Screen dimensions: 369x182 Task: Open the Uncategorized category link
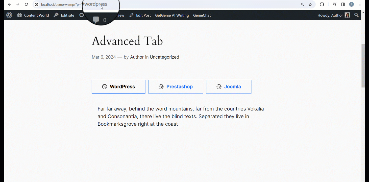164,57
